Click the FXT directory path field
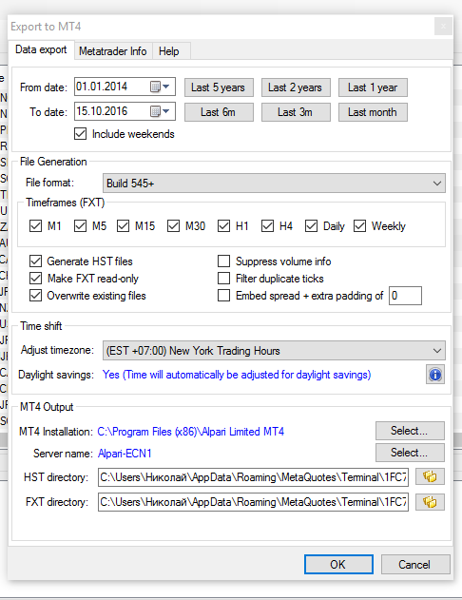The width and height of the screenshot is (462, 600). click(253, 502)
